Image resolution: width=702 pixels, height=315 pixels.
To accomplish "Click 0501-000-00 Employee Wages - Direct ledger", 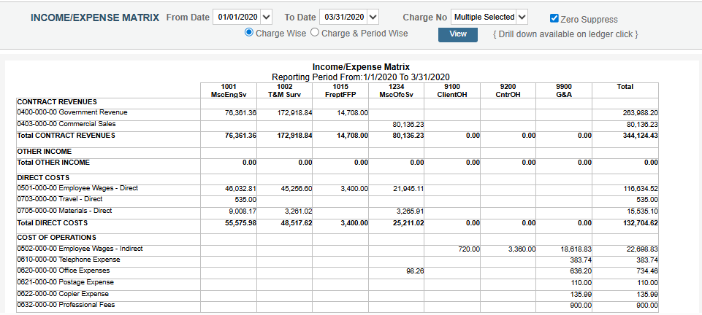I will [x=77, y=189].
